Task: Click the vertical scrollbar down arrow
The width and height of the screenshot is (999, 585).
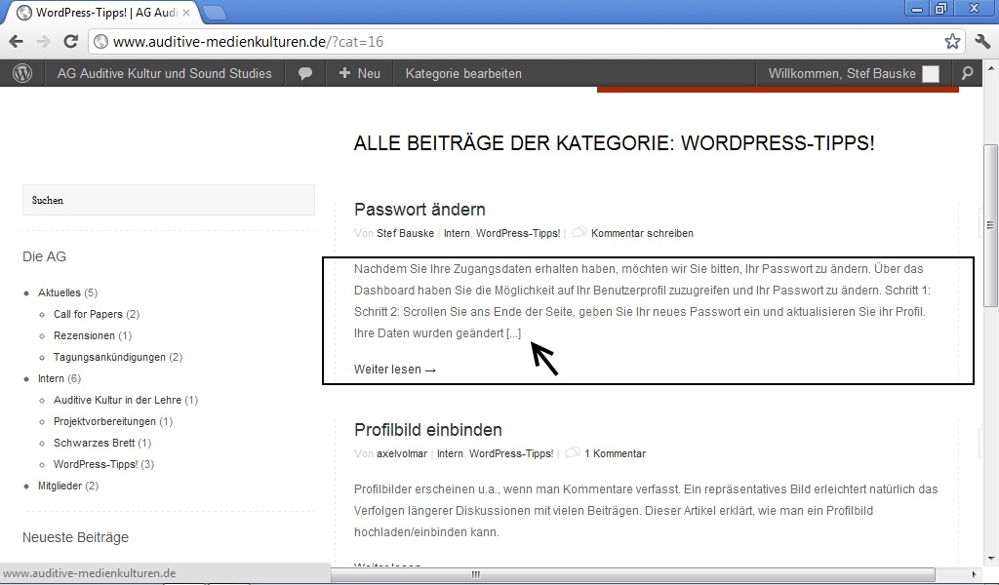Action: point(990,559)
